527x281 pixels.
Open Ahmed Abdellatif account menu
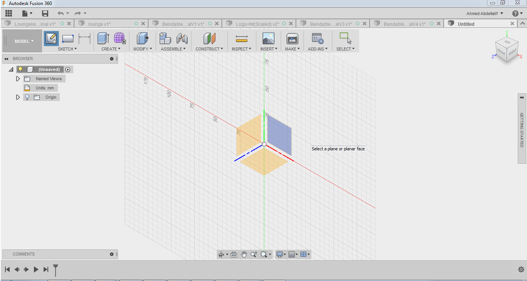485,13
